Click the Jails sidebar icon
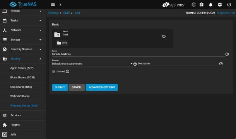Viewport: 236px width, 139px height. 5,134
